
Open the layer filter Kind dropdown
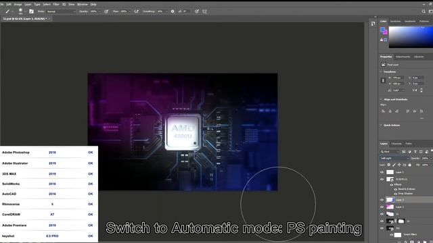390,151
